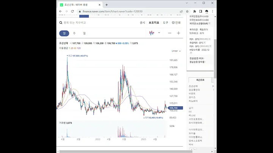273x153 pixels.
Task: Open 아이윈플러스 in recent list
Action: [195, 137]
